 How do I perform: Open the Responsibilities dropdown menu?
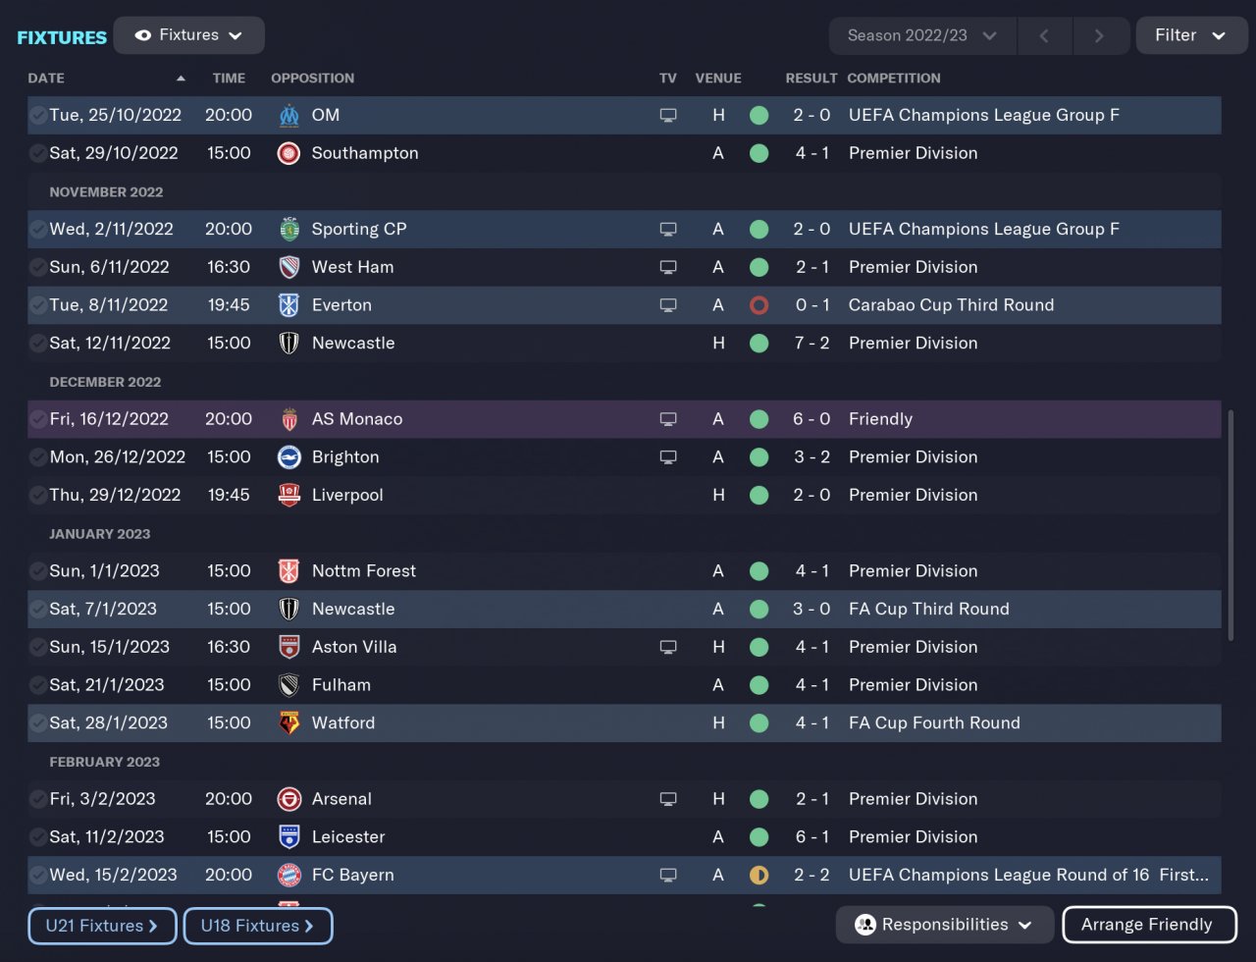(944, 925)
